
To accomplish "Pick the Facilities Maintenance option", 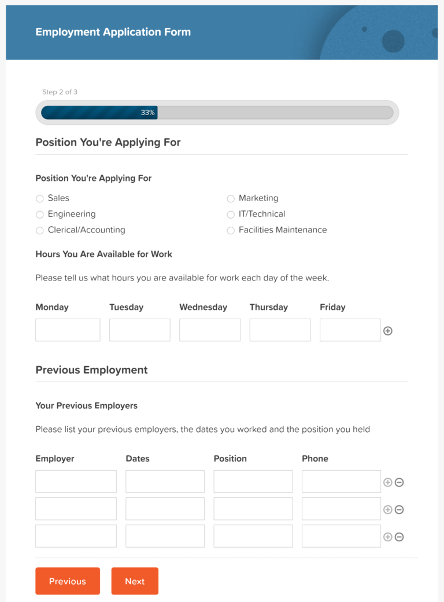I will click(231, 230).
